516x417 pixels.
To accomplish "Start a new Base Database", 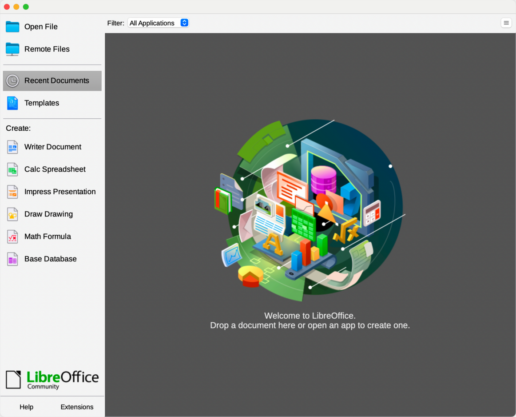I will (52, 259).
